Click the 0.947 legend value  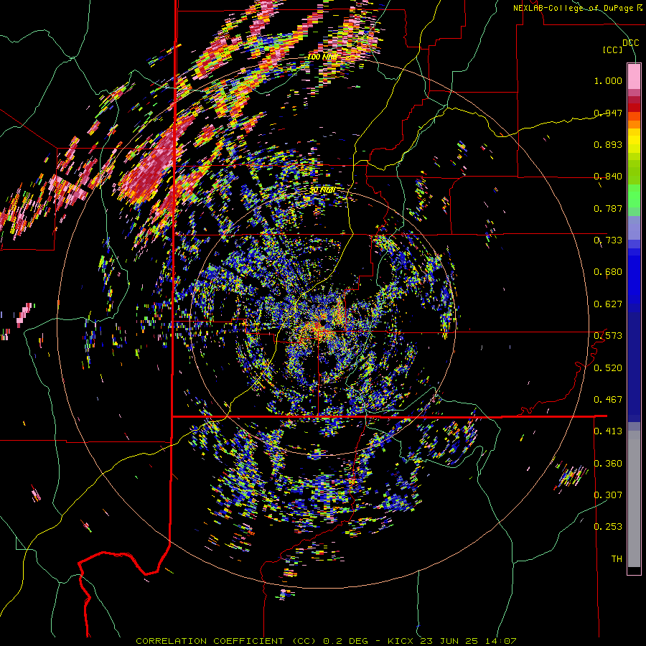point(608,113)
